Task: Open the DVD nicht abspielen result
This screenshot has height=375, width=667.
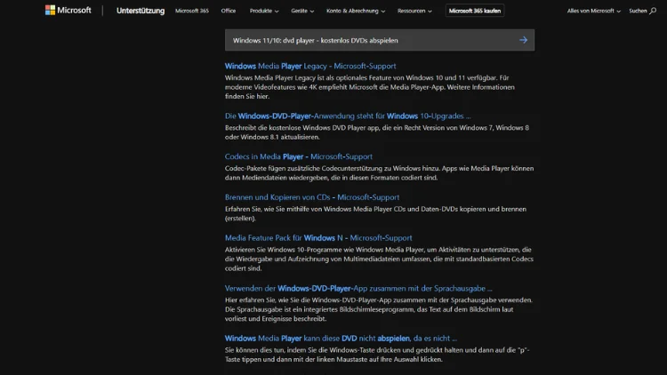Action: [x=341, y=338]
